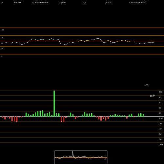
Task: Click the tallest green MR histogram bar
Action: [54, 103]
